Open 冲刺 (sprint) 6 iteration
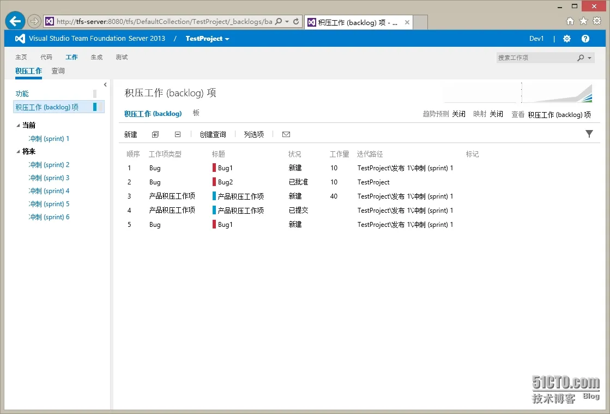 point(49,217)
